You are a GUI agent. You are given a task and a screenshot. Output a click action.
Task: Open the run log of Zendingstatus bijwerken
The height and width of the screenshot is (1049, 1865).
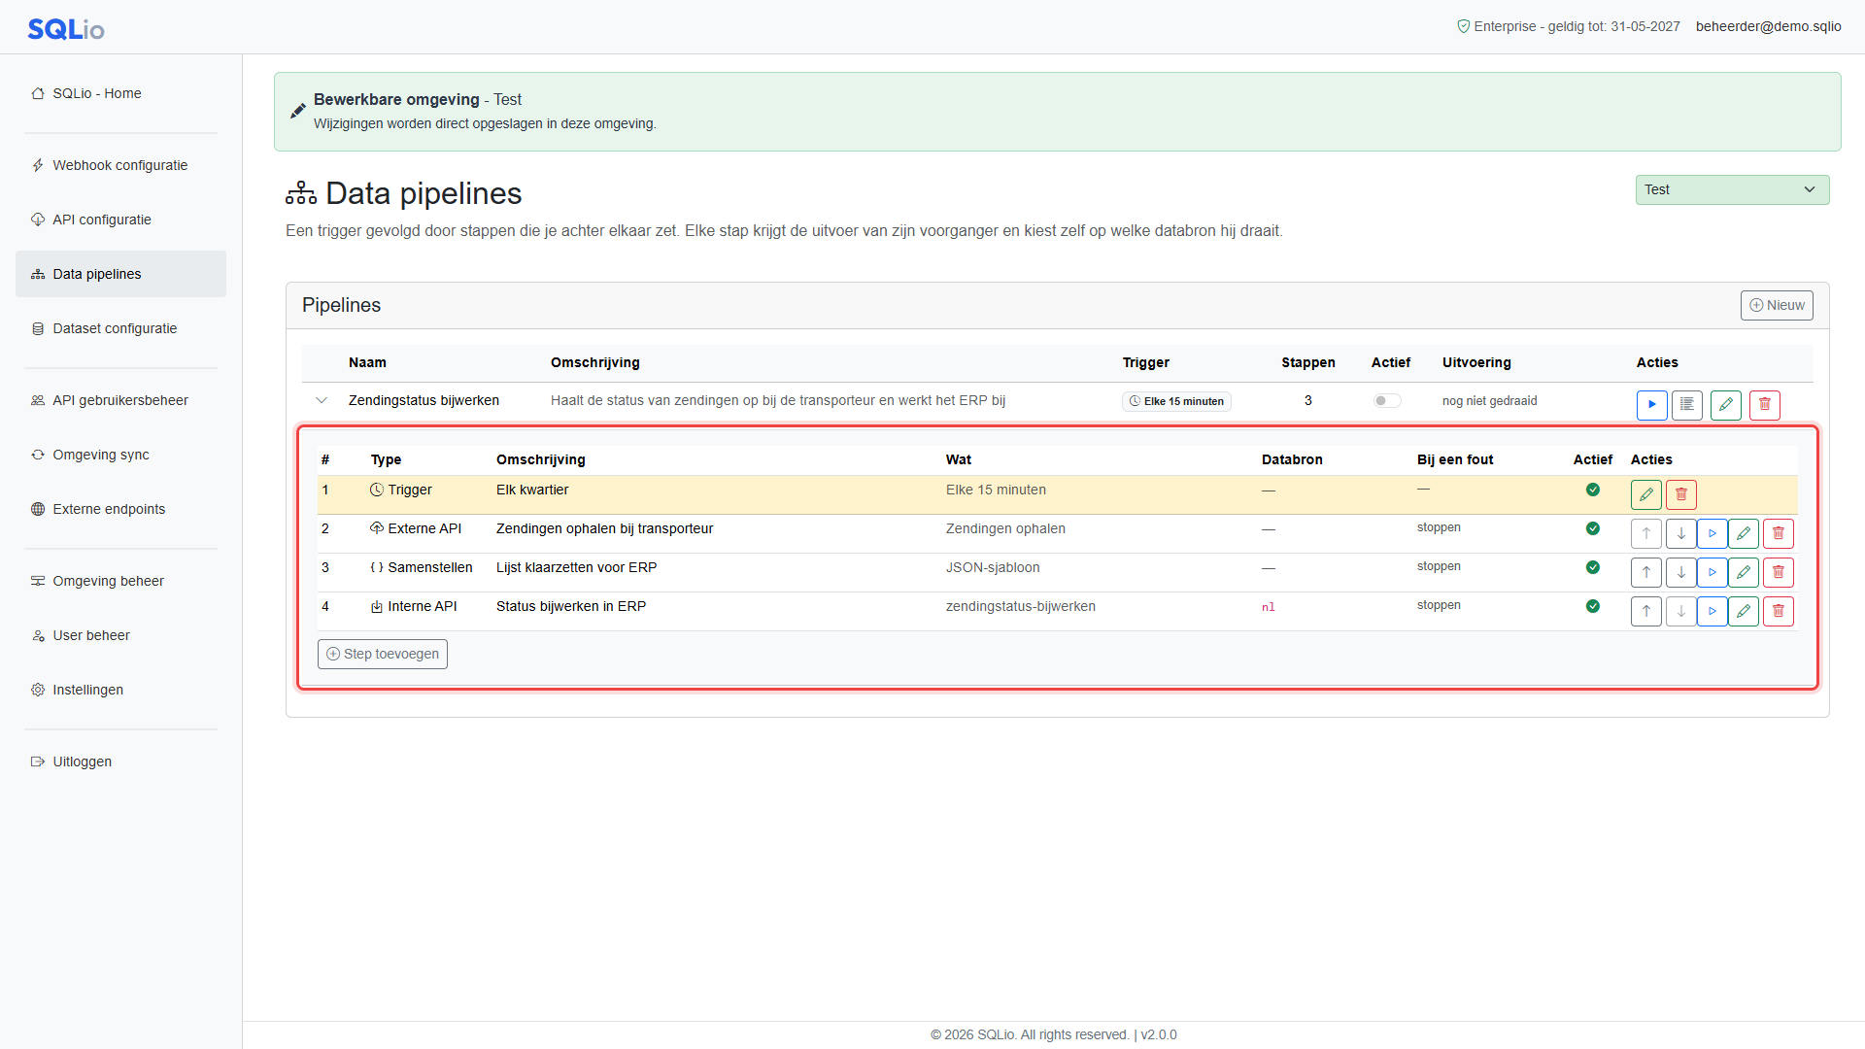click(1686, 405)
